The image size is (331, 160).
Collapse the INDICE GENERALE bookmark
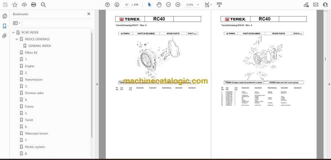[x=17, y=39]
